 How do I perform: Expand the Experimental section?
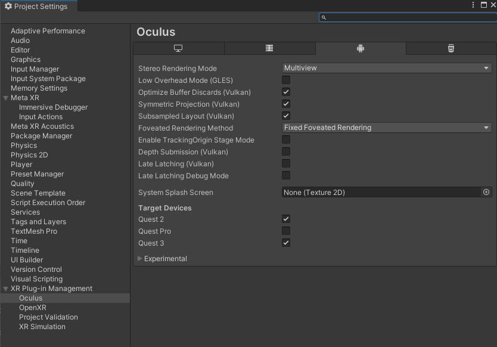click(140, 259)
